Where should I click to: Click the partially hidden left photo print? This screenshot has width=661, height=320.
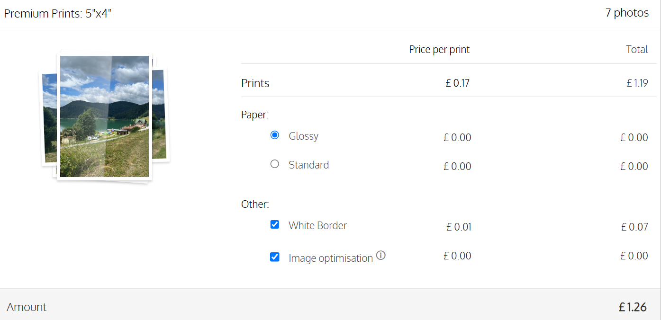point(48,118)
